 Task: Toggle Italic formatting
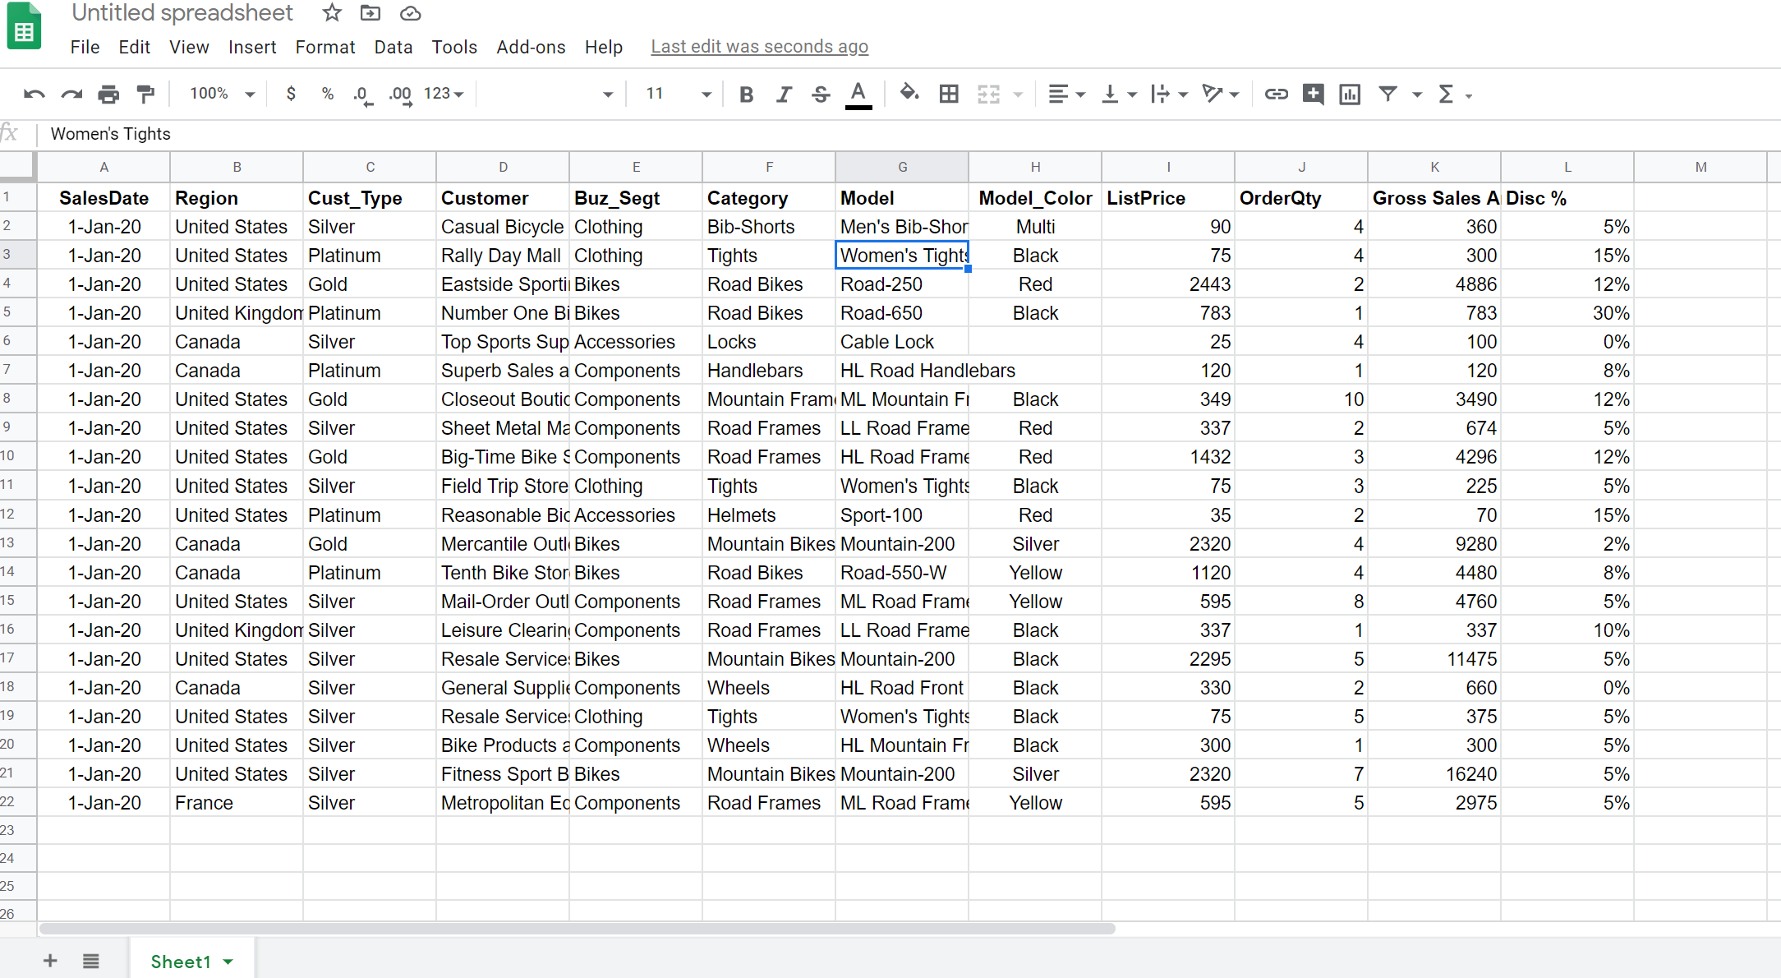784,95
